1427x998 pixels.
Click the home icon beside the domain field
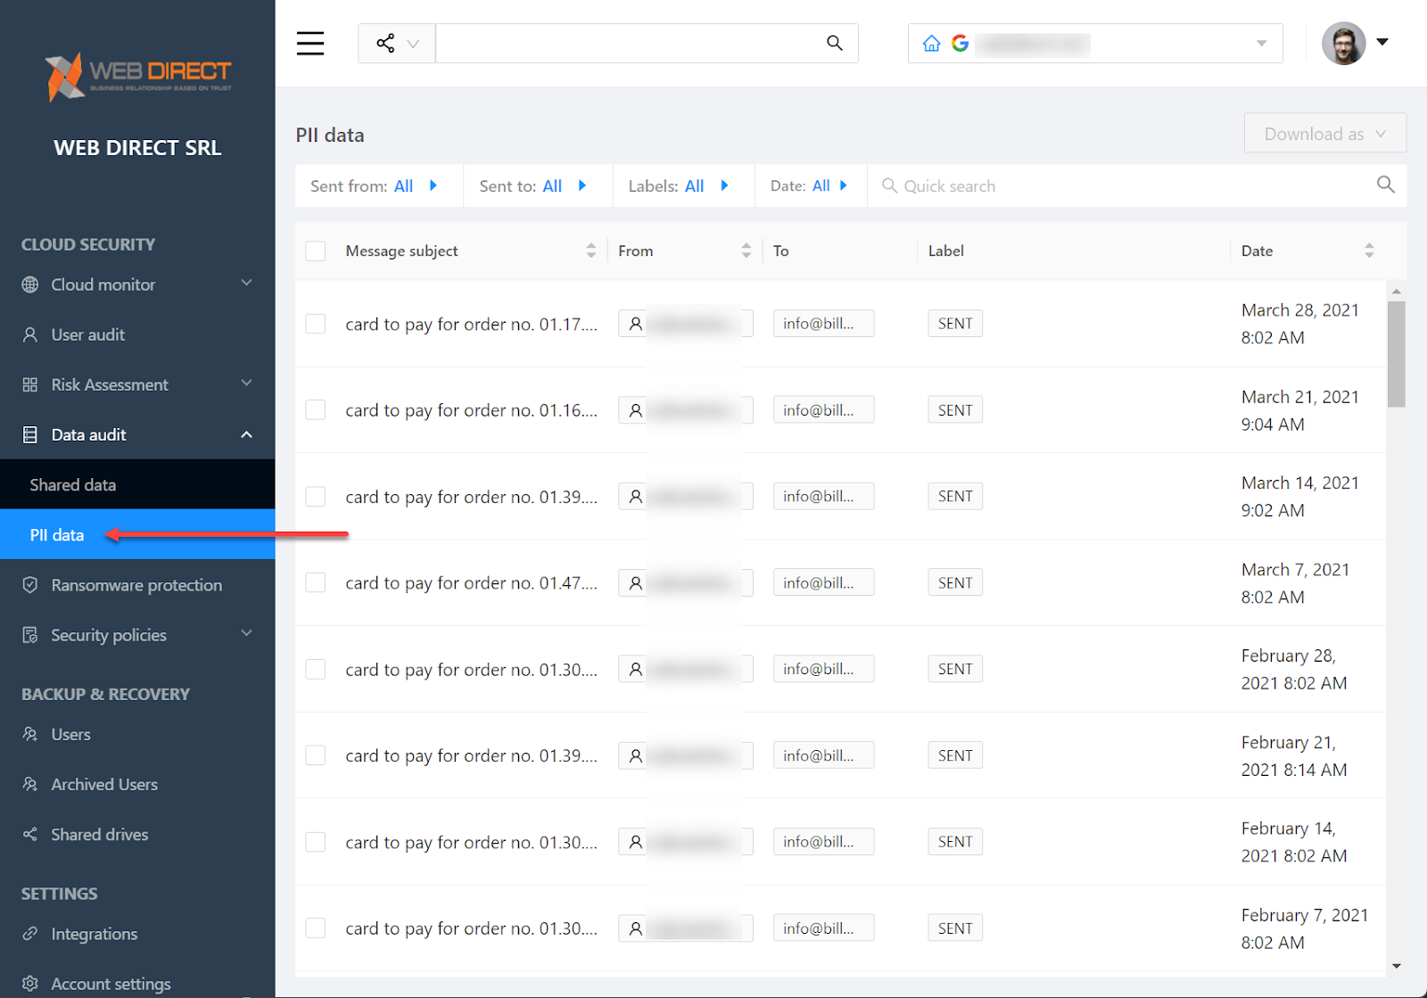(931, 43)
